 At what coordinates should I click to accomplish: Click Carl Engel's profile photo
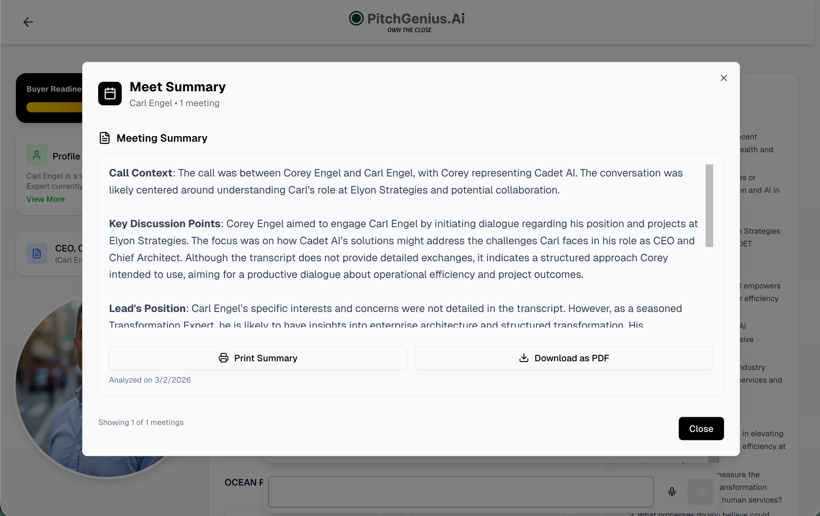coord(49,388)
